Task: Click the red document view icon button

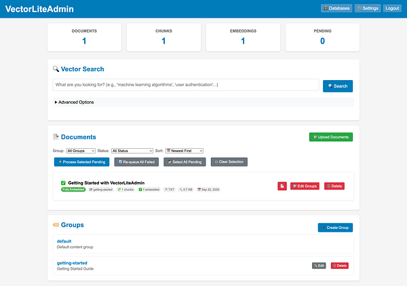Action: pos(282,186)
